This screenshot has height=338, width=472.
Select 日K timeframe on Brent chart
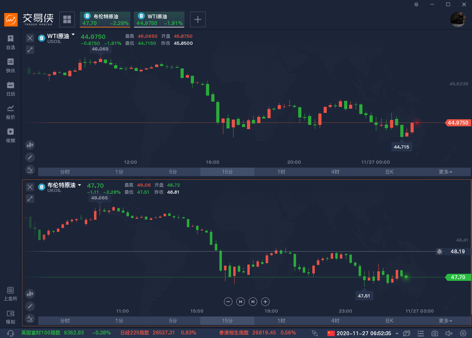(x=389, y=321)
